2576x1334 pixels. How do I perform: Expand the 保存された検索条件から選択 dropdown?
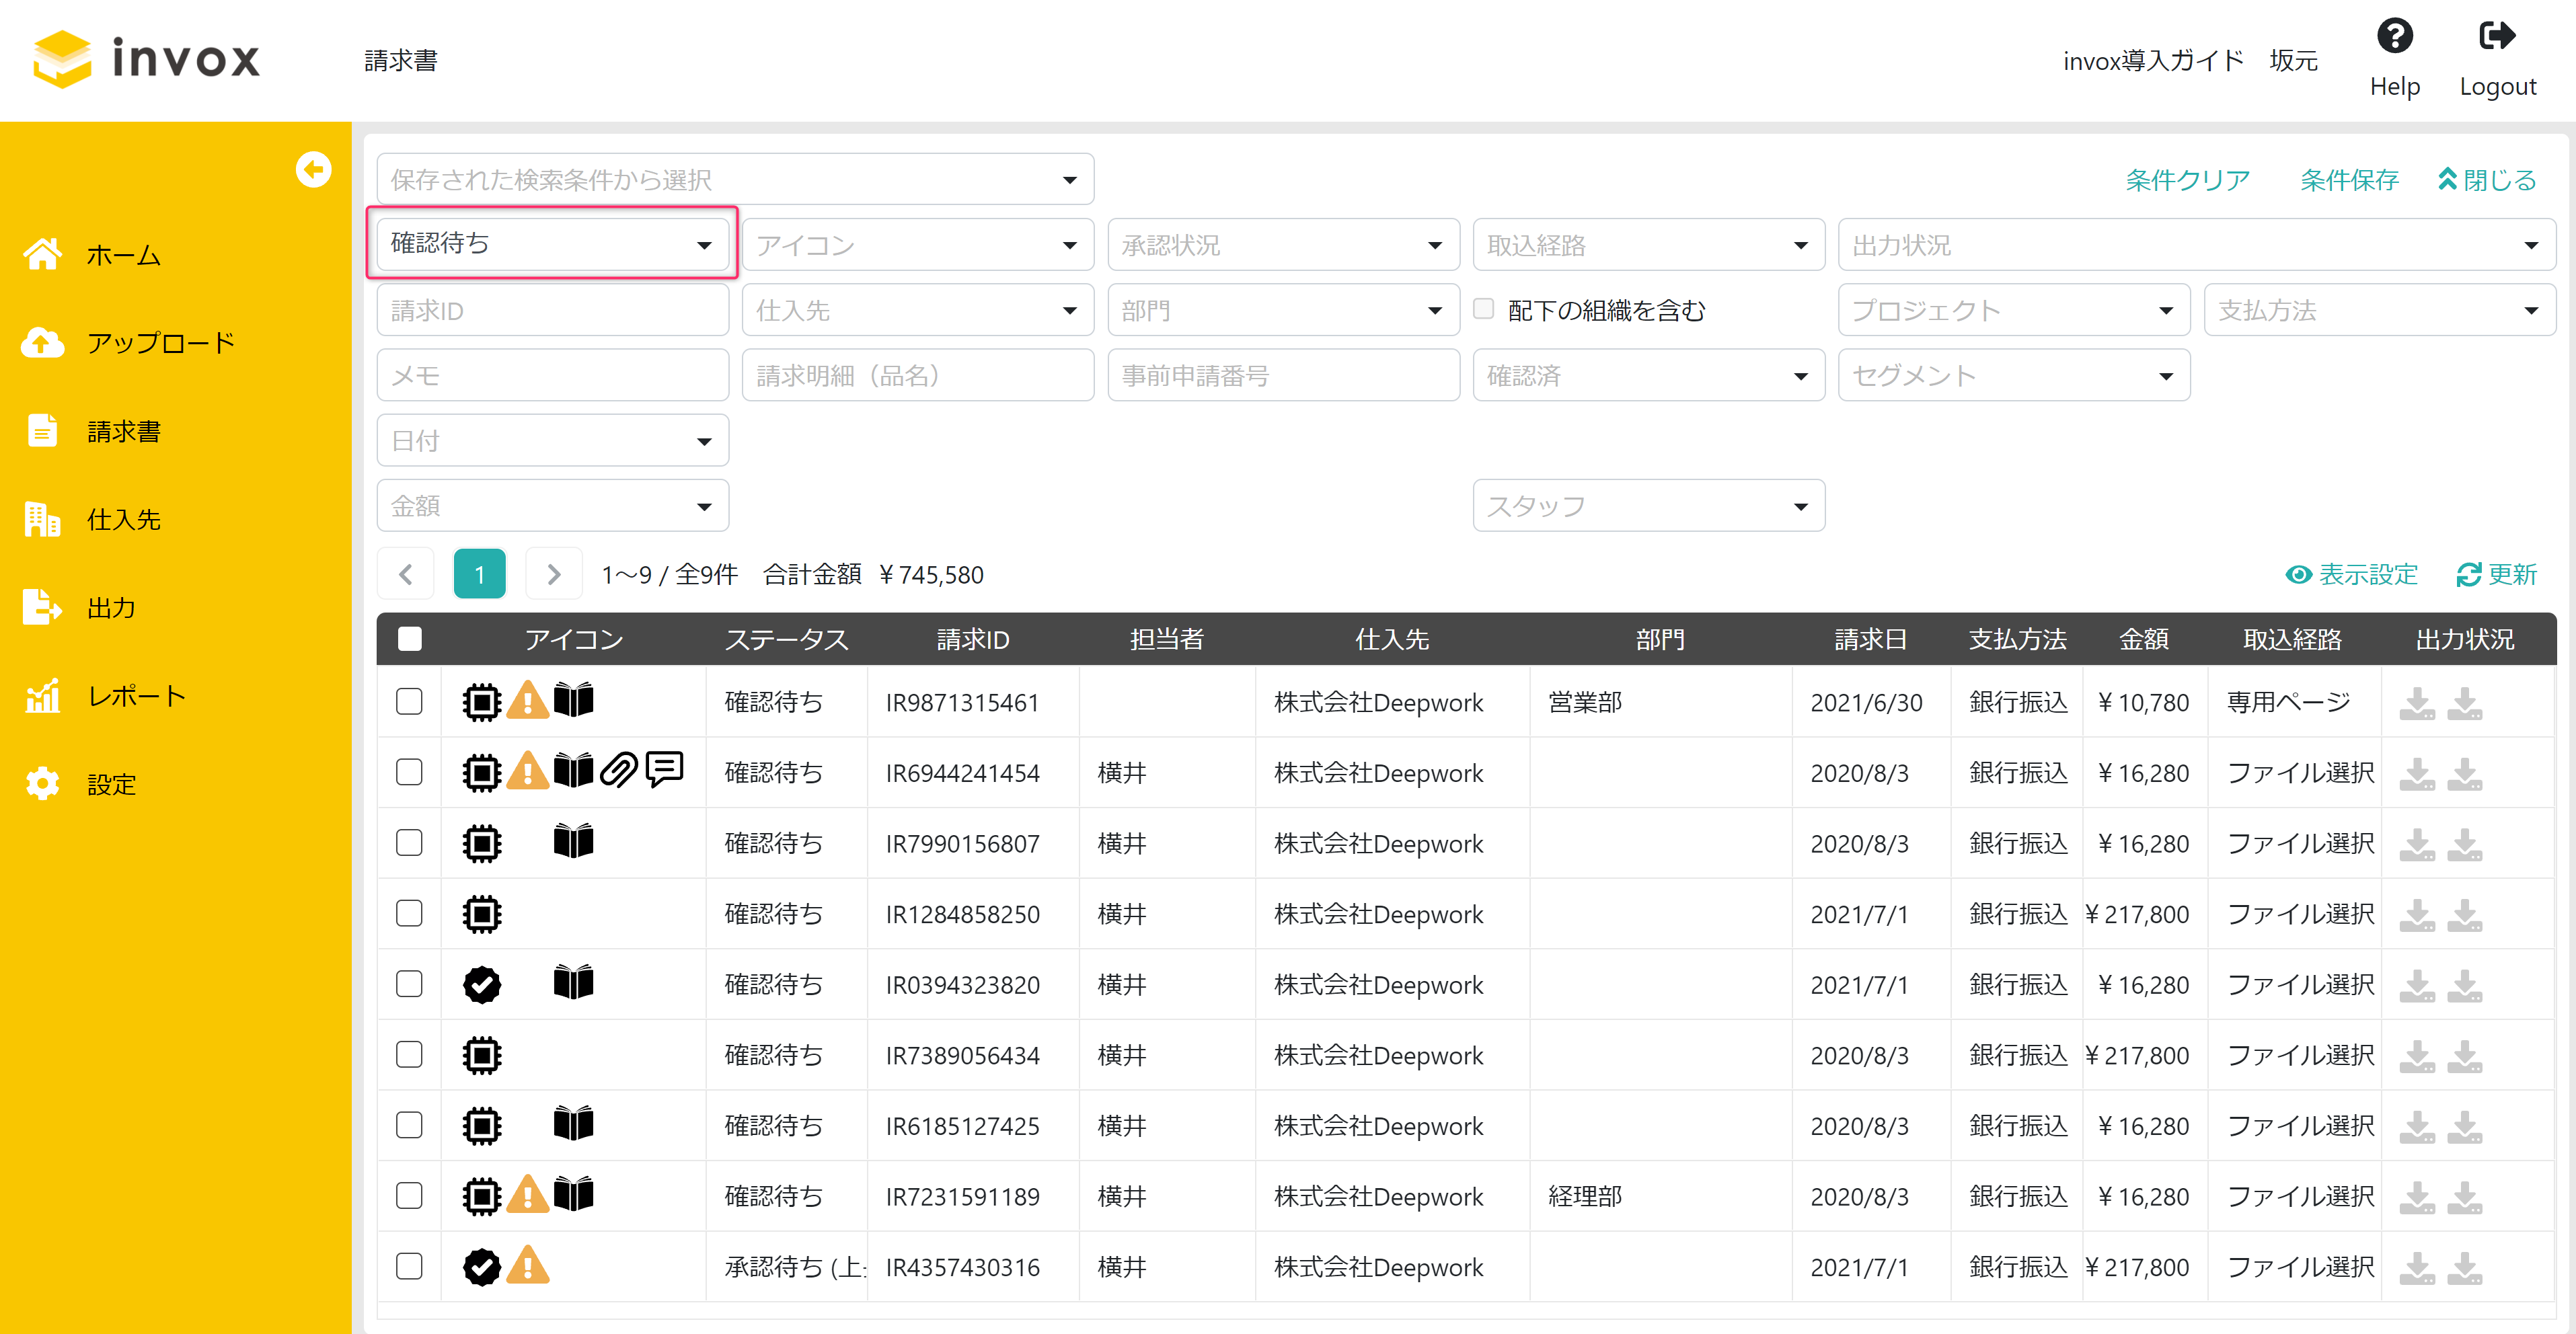(734, 180)
